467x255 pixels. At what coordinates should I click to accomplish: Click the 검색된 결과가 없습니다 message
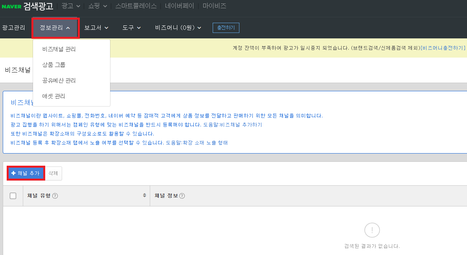tap(372, 246)
